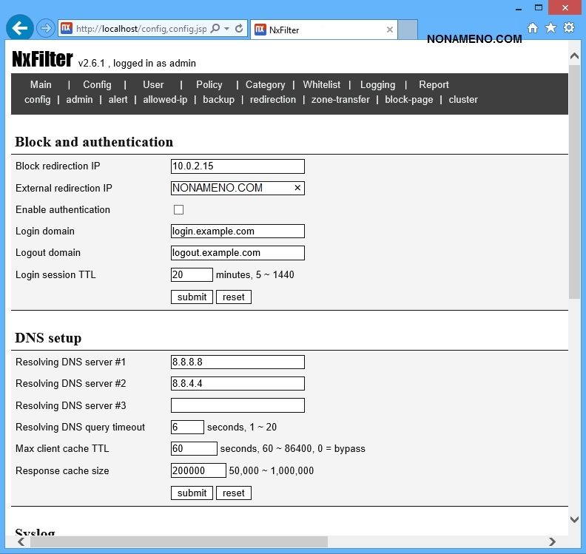Open the Policy menu
The height and width of the screenshot is (554, 586).
[x=209, y=85]
